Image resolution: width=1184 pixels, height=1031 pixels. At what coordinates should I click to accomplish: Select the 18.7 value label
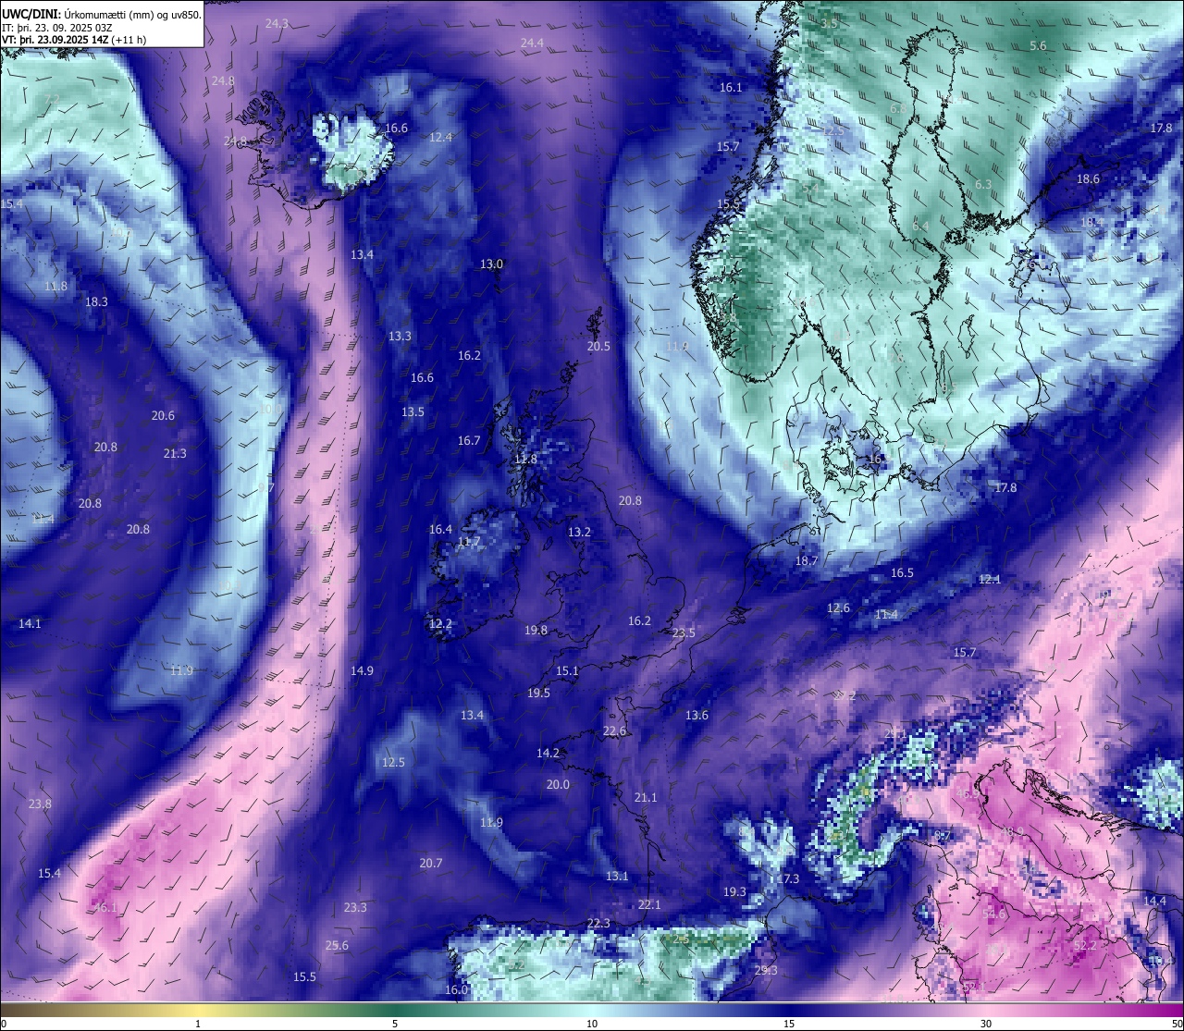(x=807, y=560)
